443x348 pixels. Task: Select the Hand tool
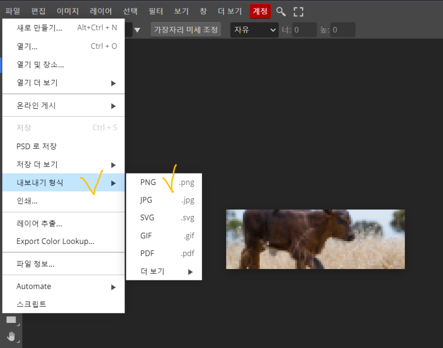[x=11, y=337]
